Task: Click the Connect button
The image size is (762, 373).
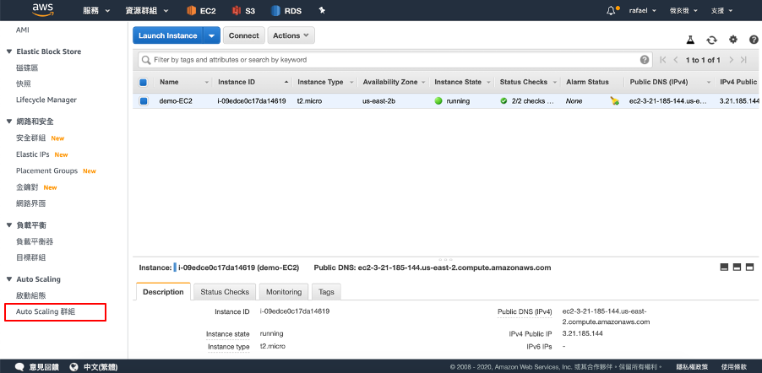Action: coord(244,35)
